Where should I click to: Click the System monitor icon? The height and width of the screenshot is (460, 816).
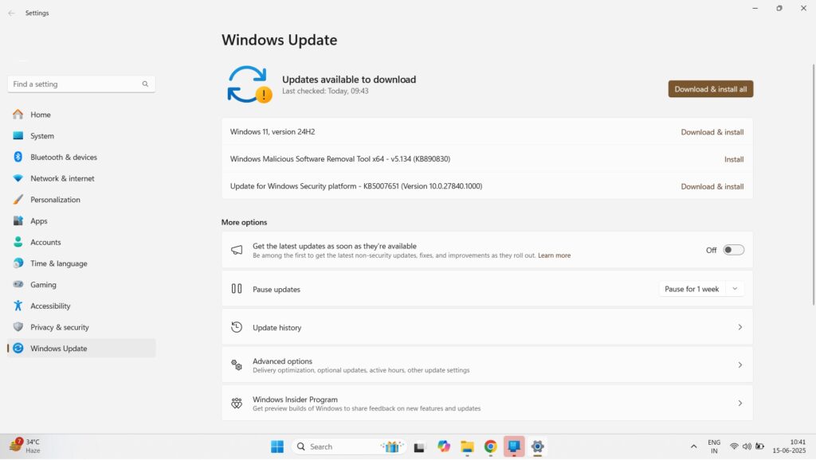[x=18, y=135]
